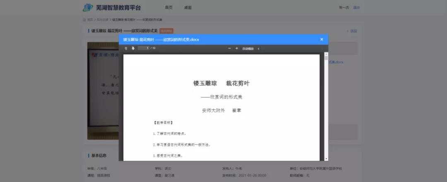Click the docx attachment link on right
The height and width of the screenshot is (182, 447).
click(339, 62)
